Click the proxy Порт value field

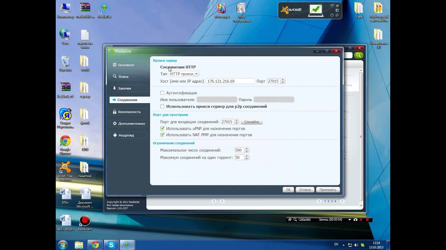(x=274, y=81)
